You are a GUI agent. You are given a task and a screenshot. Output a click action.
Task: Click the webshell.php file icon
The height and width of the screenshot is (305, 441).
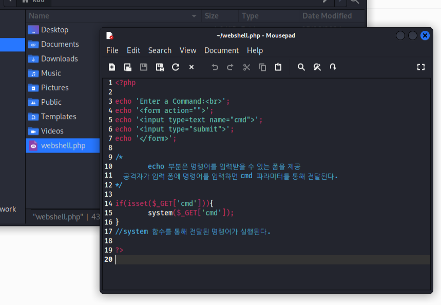coord(33,146)
